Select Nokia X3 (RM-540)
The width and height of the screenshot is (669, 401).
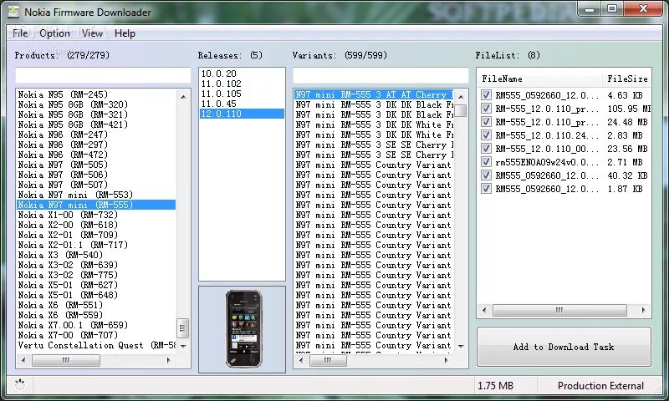point(96,255)
